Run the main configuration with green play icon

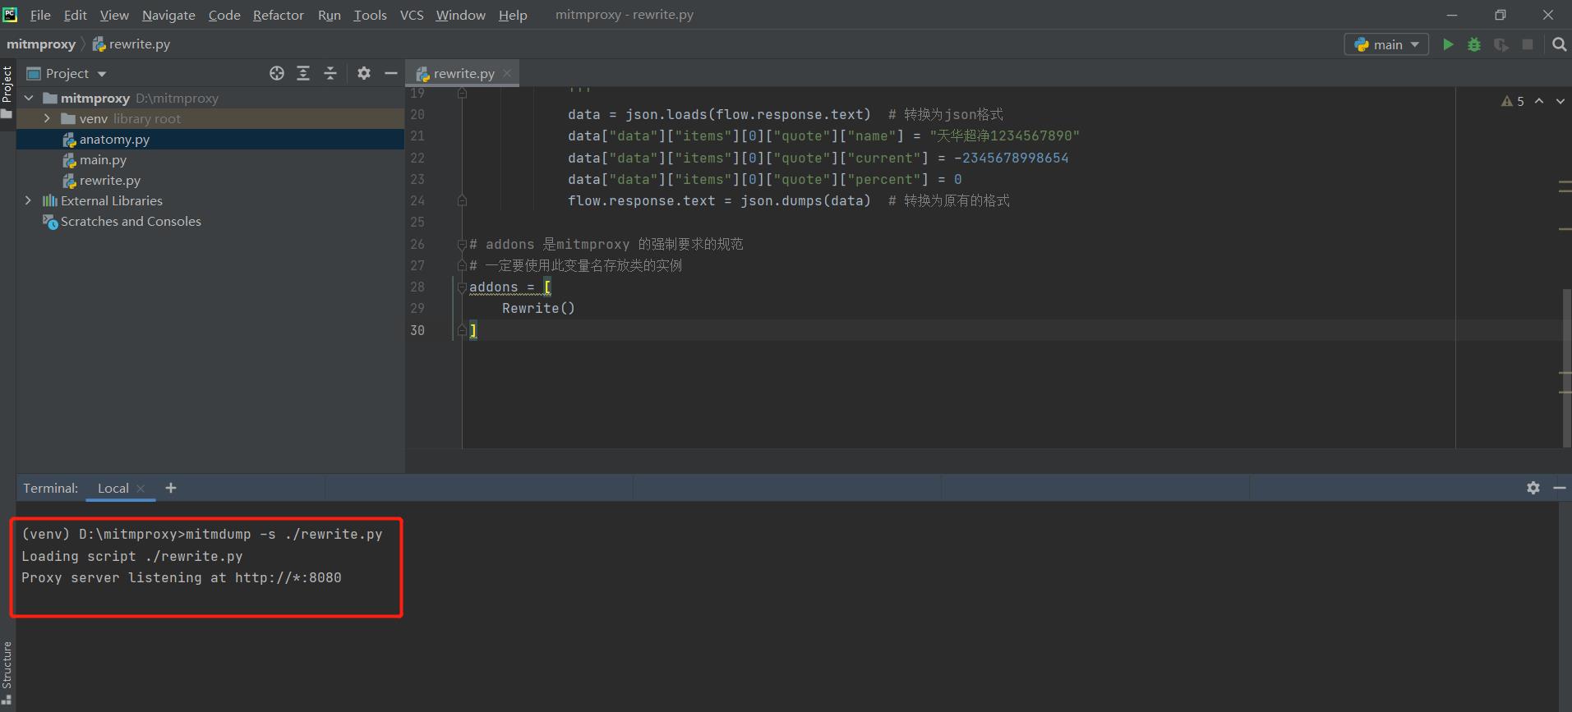1448,44
